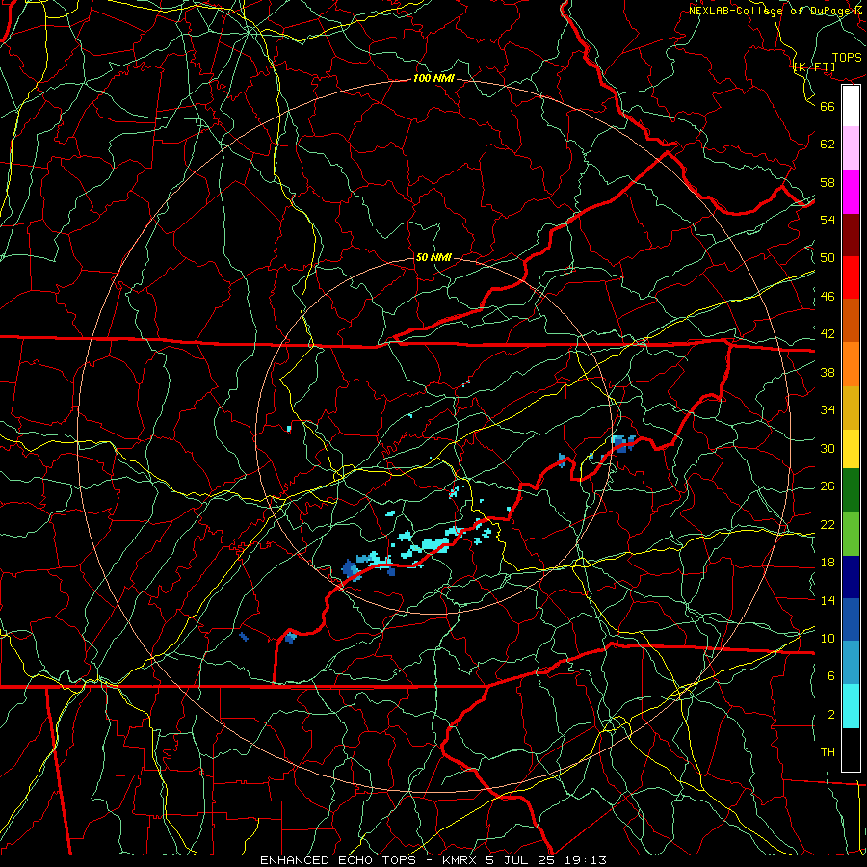Screen dimensions: 867x867
Task: Click the legend value '54'
Action: (x=828, y=220)
